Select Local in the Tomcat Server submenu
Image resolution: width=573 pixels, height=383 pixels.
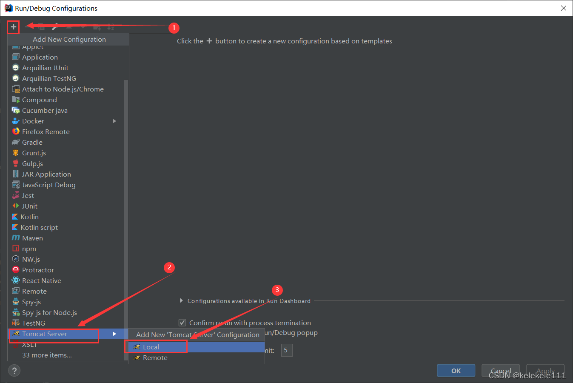[196, 347]
